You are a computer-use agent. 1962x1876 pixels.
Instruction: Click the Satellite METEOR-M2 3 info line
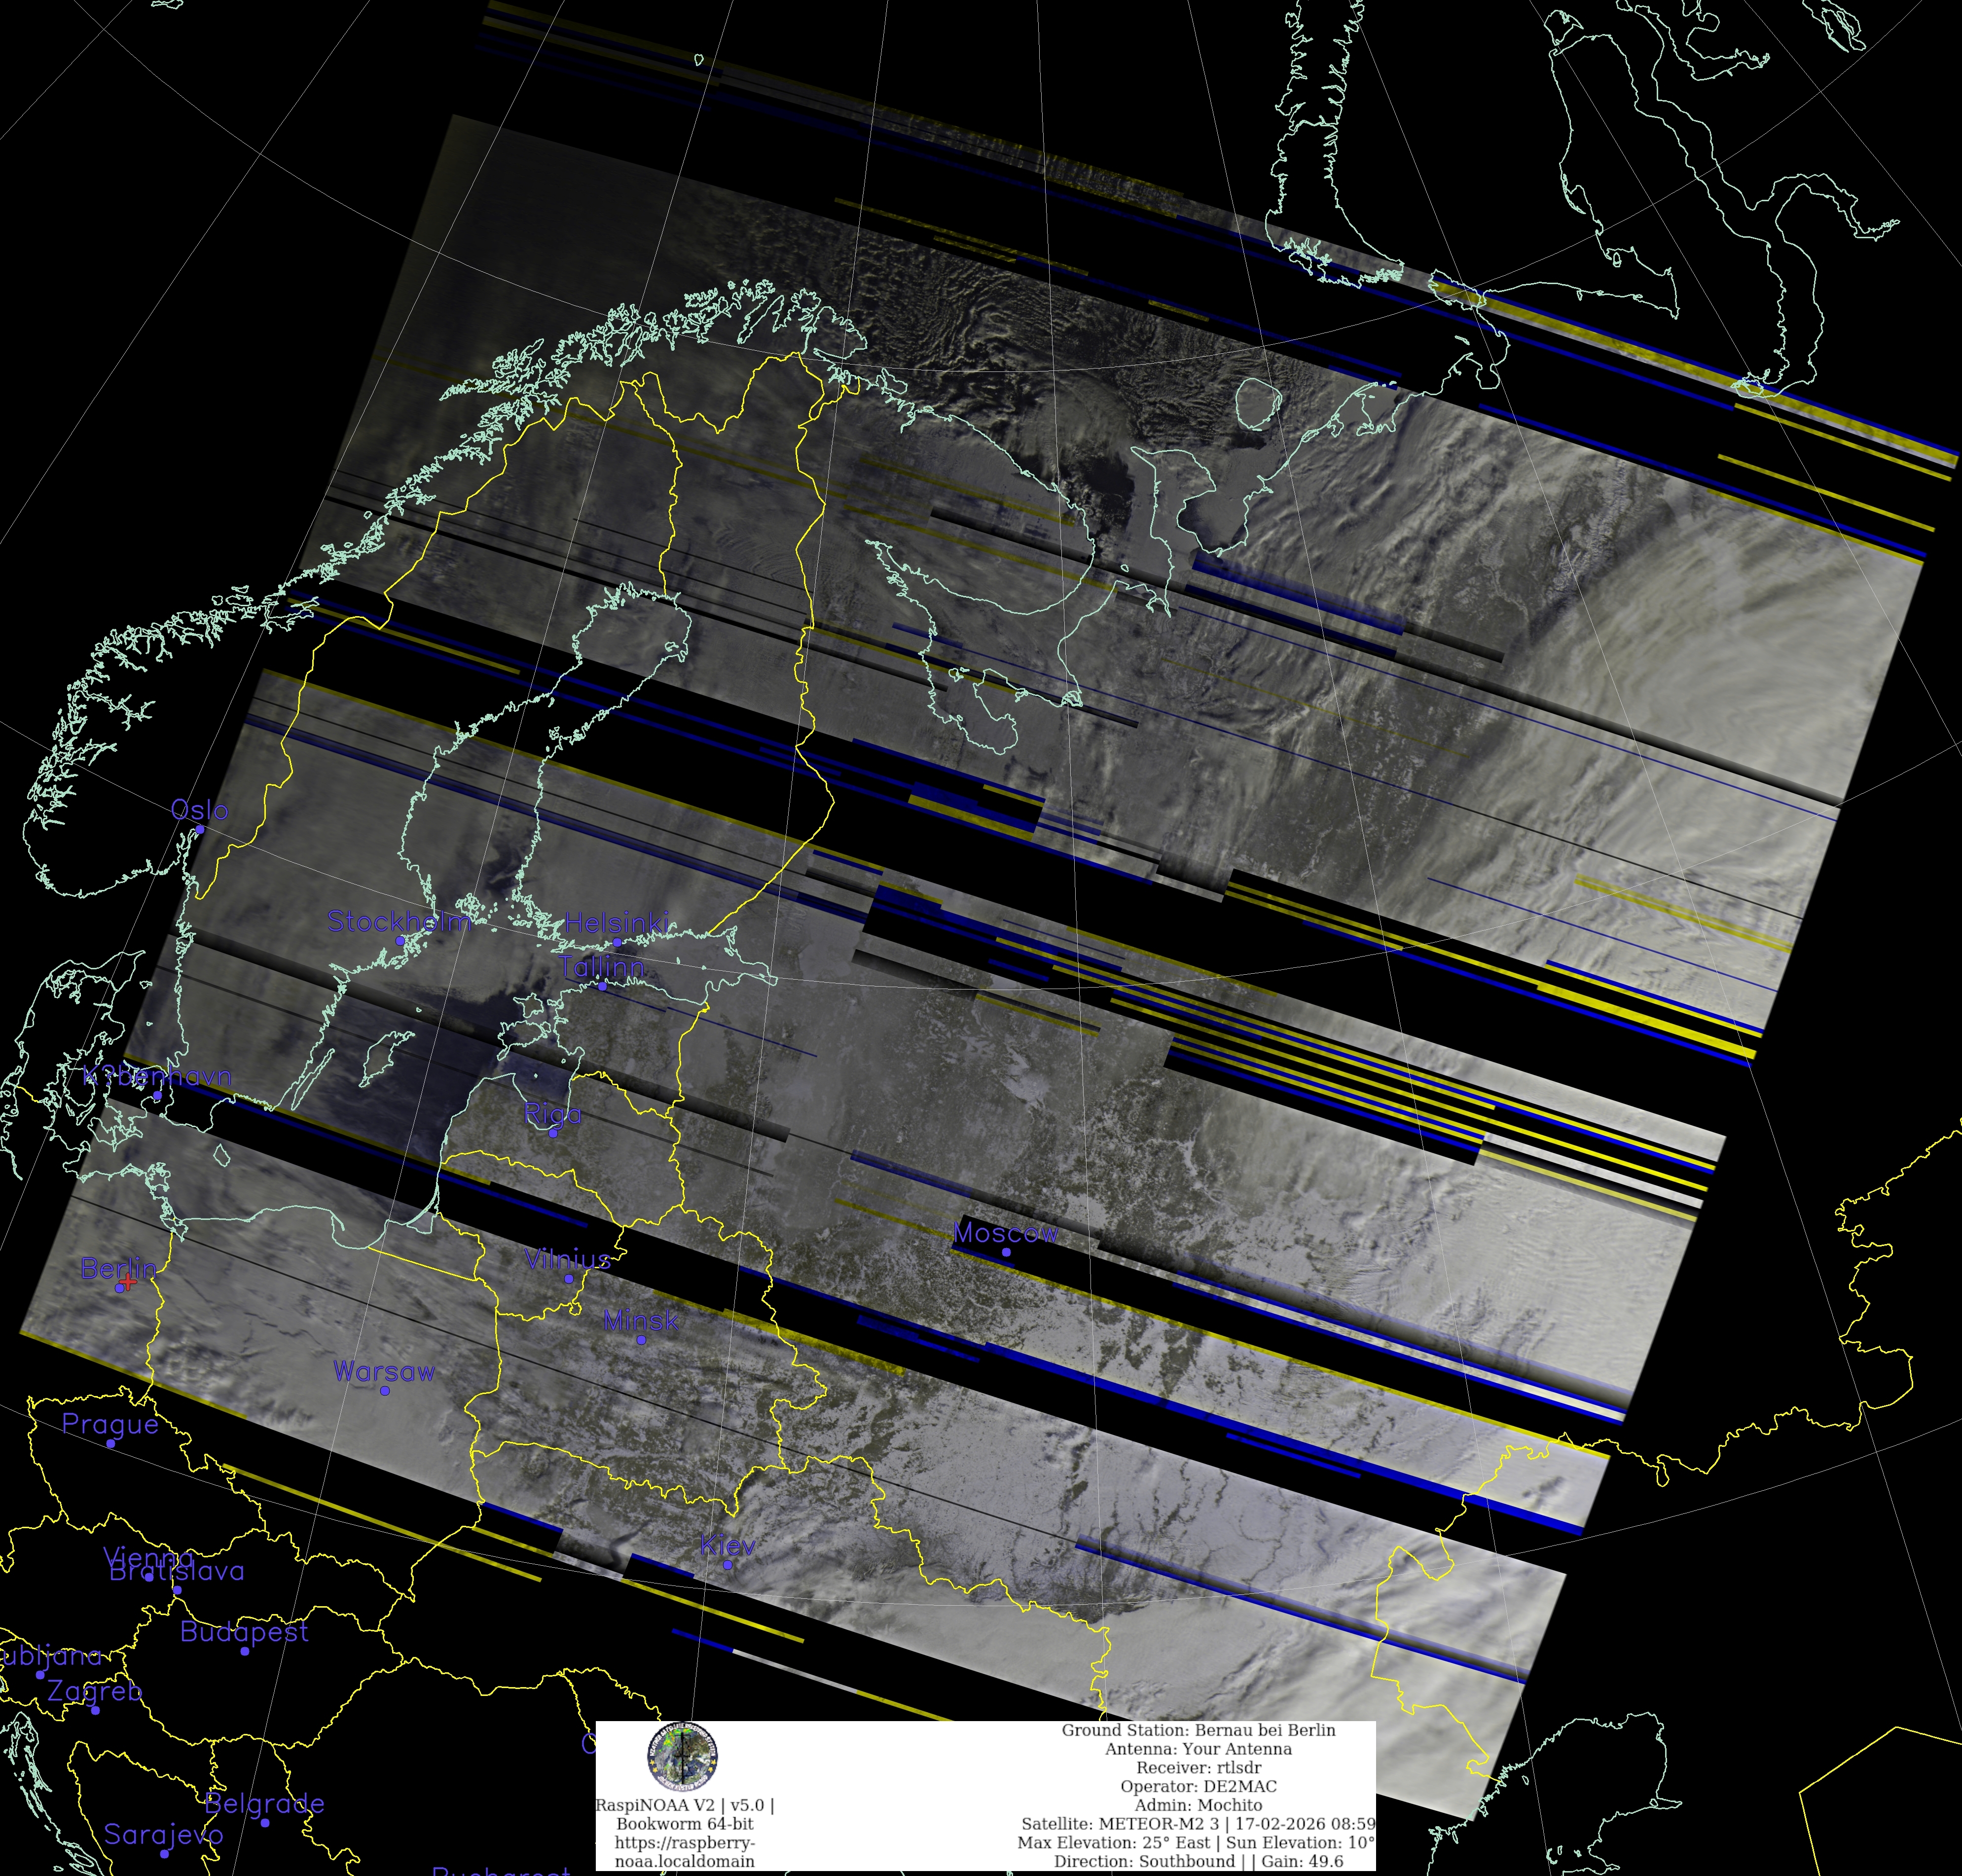click(x=1198, y=1824)
